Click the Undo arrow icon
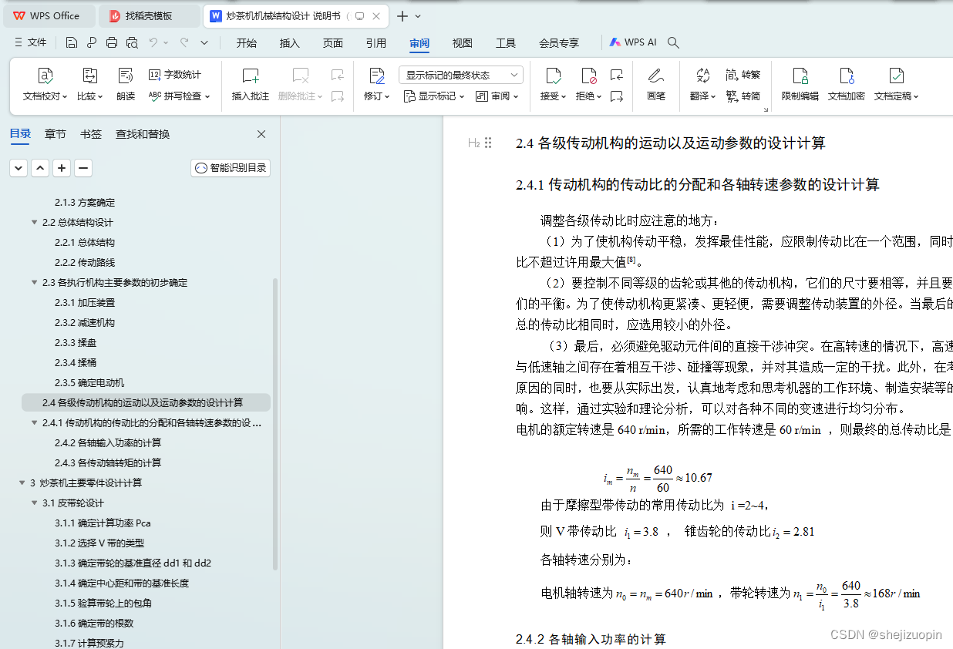 click(153, 42)
